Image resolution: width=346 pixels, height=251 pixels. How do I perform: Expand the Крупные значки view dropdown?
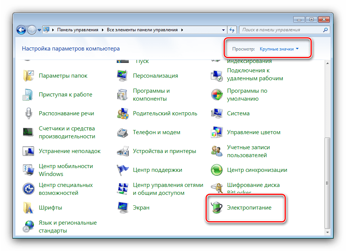point(279,49)
